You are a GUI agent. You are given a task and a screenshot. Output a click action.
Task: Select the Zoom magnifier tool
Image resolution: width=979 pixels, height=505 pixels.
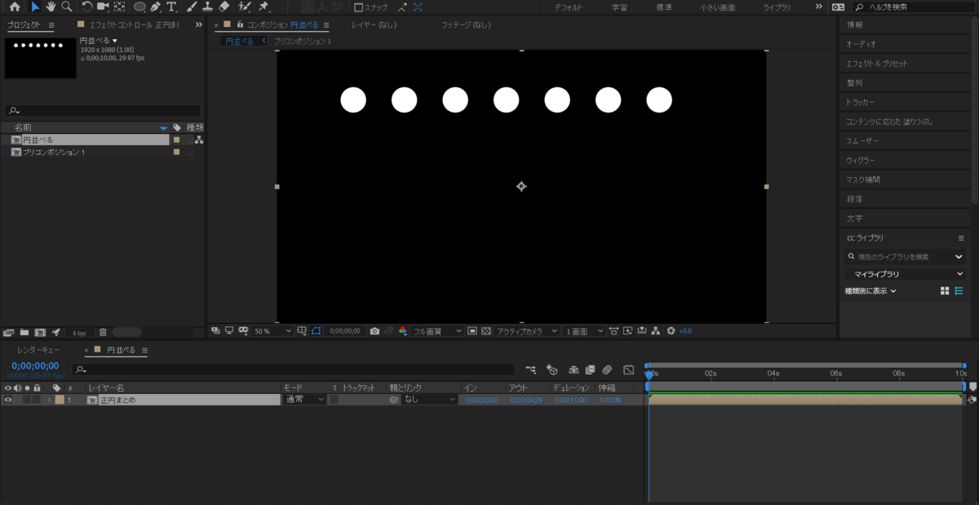66,7
